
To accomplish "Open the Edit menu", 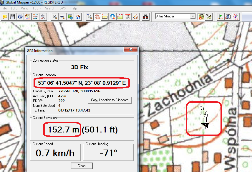I will click(14, 8).
